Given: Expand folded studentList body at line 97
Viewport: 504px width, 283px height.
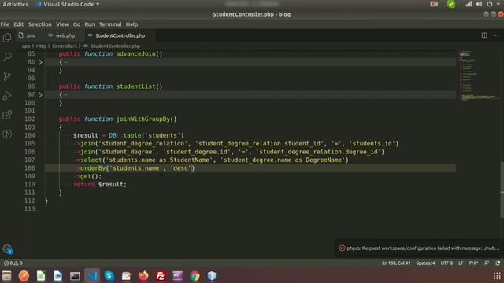Looking at the screenshot, I should [40, 94].
